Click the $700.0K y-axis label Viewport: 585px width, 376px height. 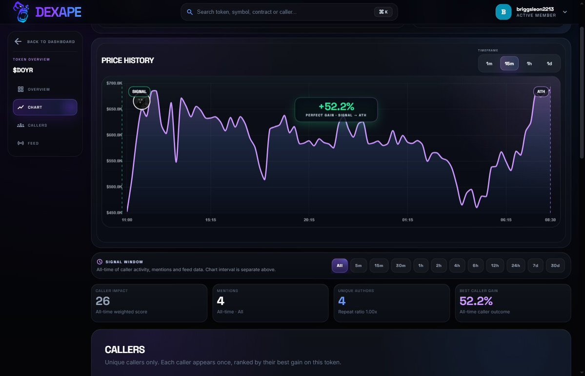click(x=114, y=83)
